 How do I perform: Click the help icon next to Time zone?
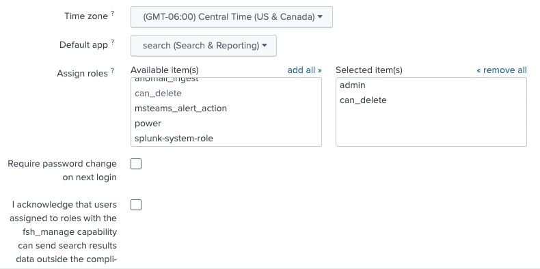[112, 14]
